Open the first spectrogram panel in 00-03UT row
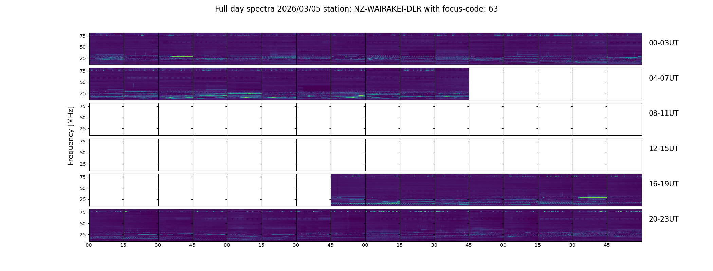This screenshot has width=713, height=271. tap(107, 49)
